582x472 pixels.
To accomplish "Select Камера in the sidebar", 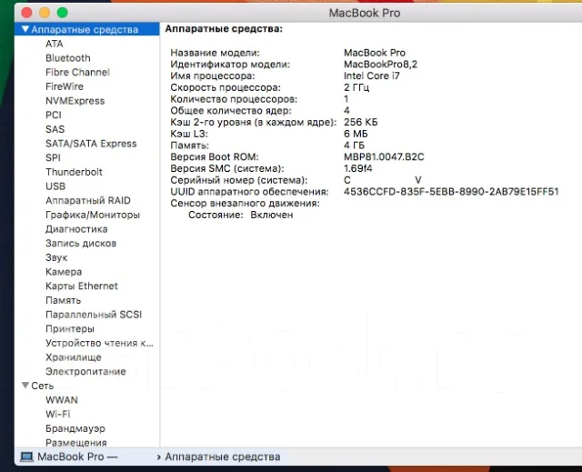I will [x=64, y=272].
